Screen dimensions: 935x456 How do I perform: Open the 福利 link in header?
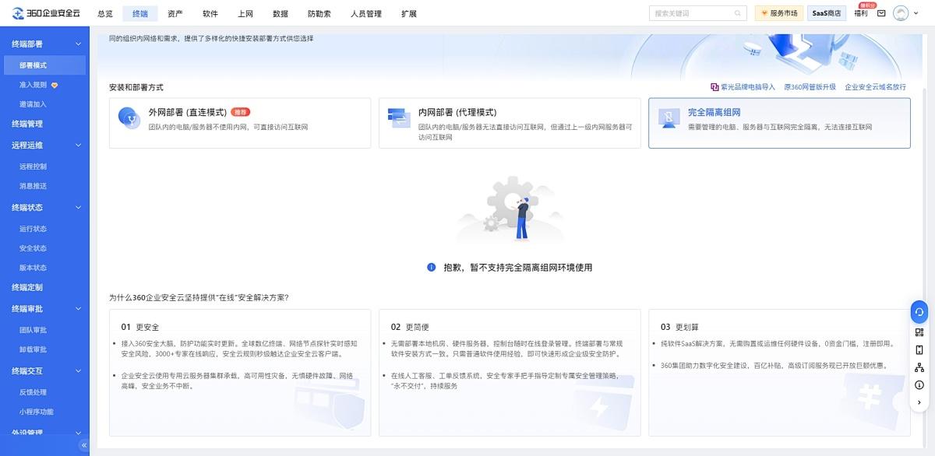861,13
